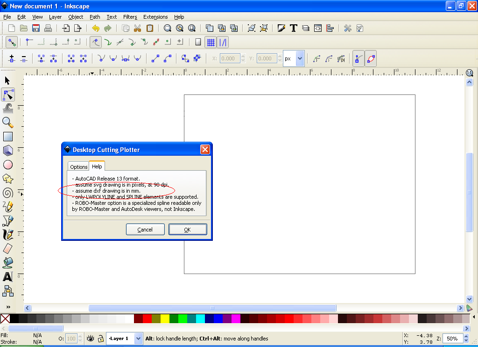
Task: Select the Eraser tool
Action: [x=8, y=249]
